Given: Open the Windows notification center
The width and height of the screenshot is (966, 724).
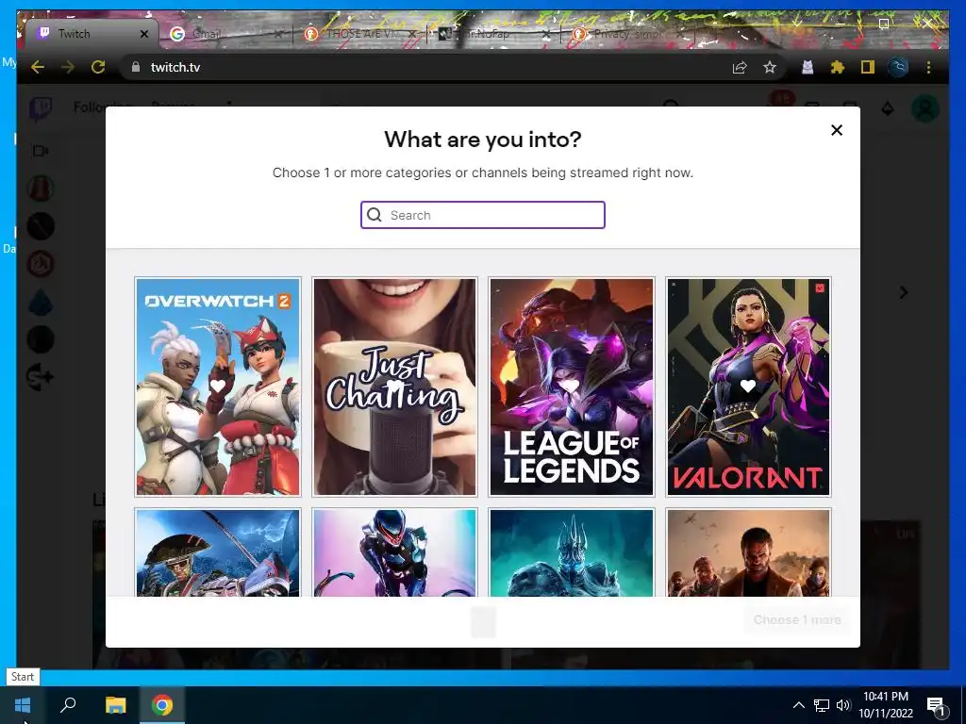Looking at the screenshot, I should coord(937,705).
